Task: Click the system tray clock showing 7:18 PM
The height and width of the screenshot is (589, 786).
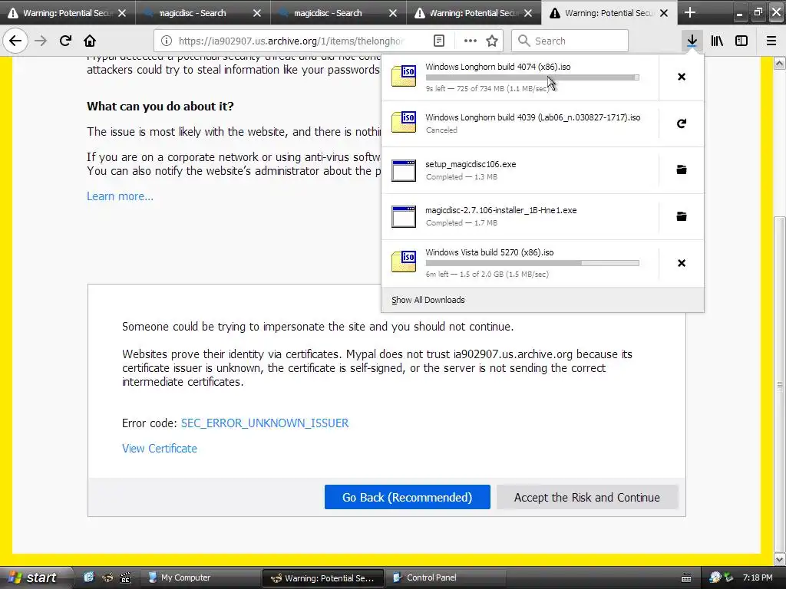Action: (758, 577)
